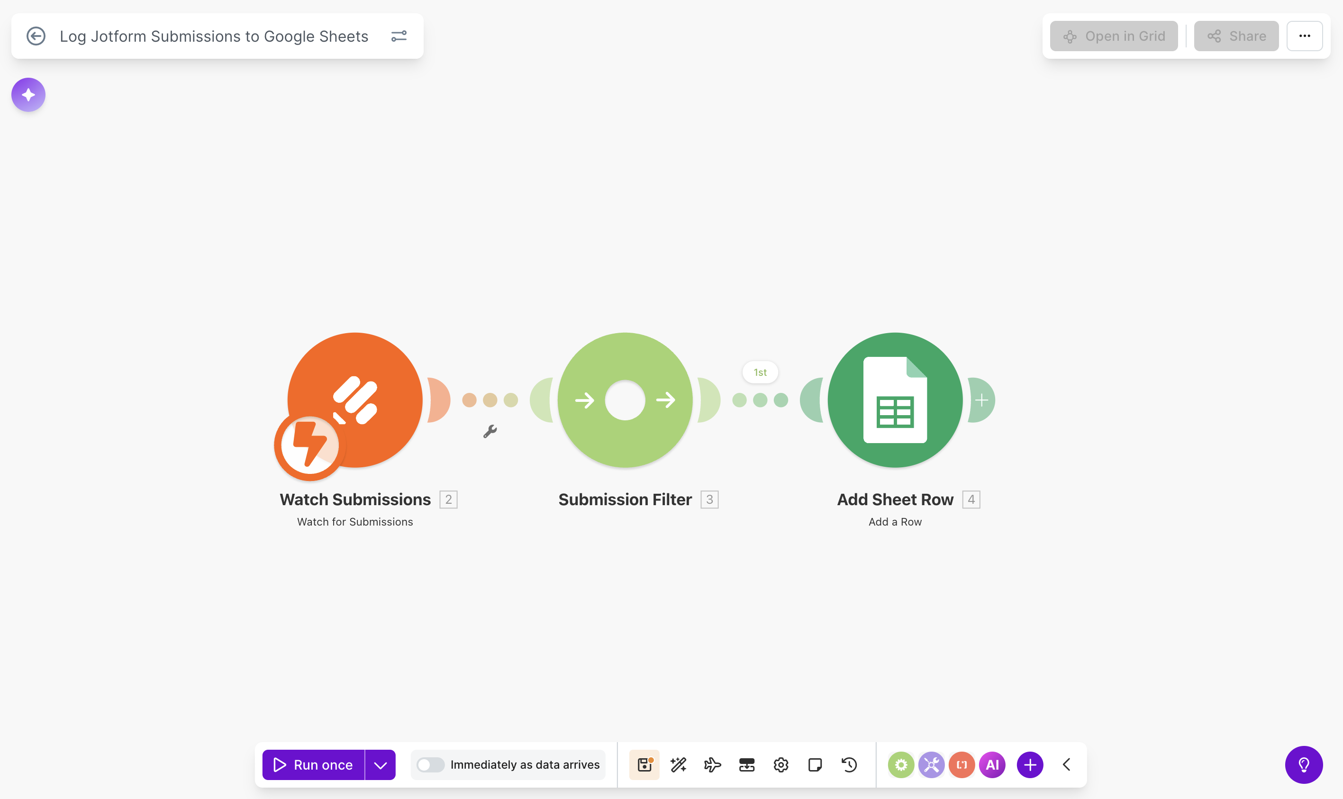Click the scenario title Log Jotform Submissions text
Screen dimensions: 1343x799
214,36
